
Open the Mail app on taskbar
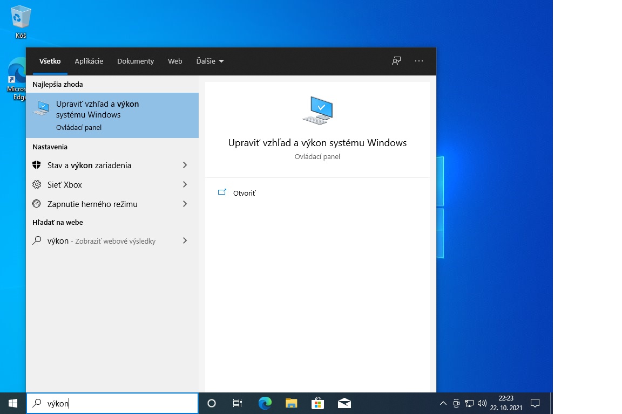point(344,403)
